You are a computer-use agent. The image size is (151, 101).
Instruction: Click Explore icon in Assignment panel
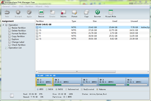pyautogui.click(x=10, y=39)
